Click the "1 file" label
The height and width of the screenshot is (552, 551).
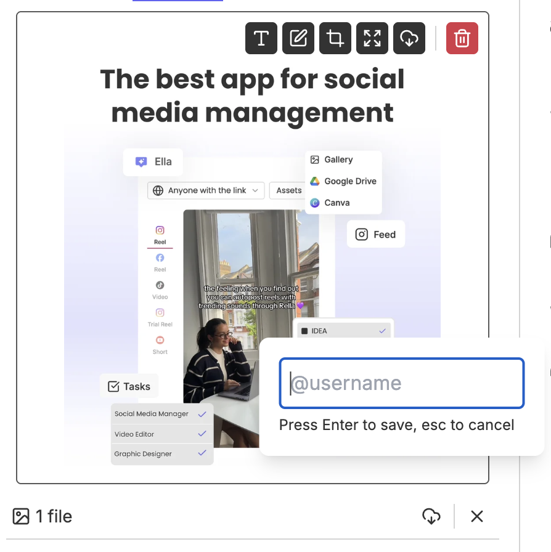tap(54, 516)
